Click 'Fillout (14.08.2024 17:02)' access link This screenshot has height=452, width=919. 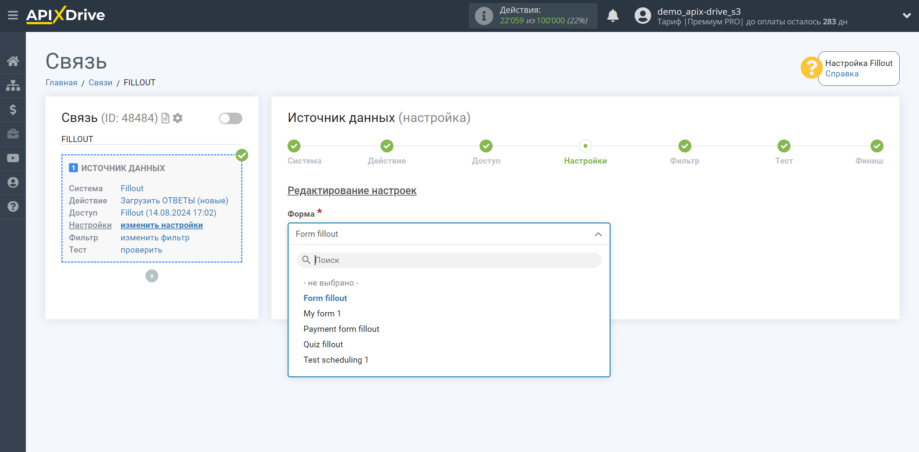click(x=168, y=213)
